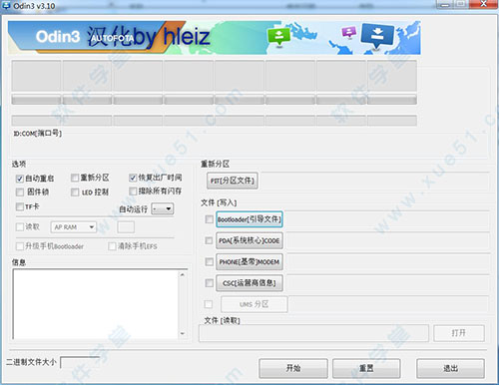This screenshot has height=385, width=499.
Task: Click the blue download pin icon in banner
Action: (x=377, y=36)
